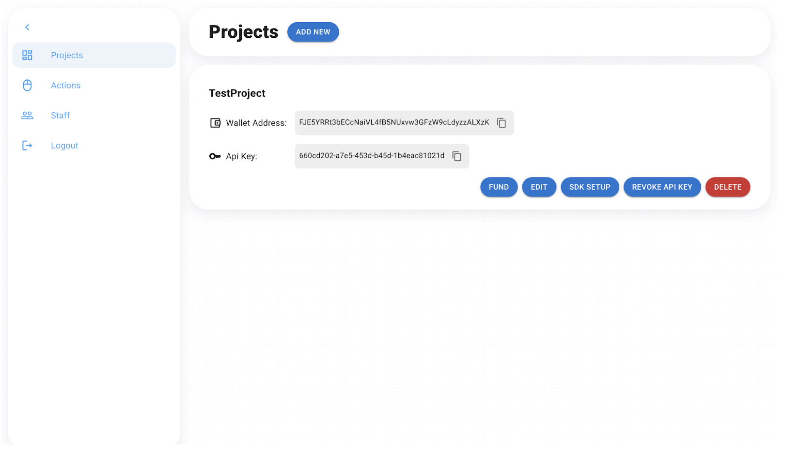Delete the TestProject project
This screenshot has height=449, width=786.
pos(727,187)
